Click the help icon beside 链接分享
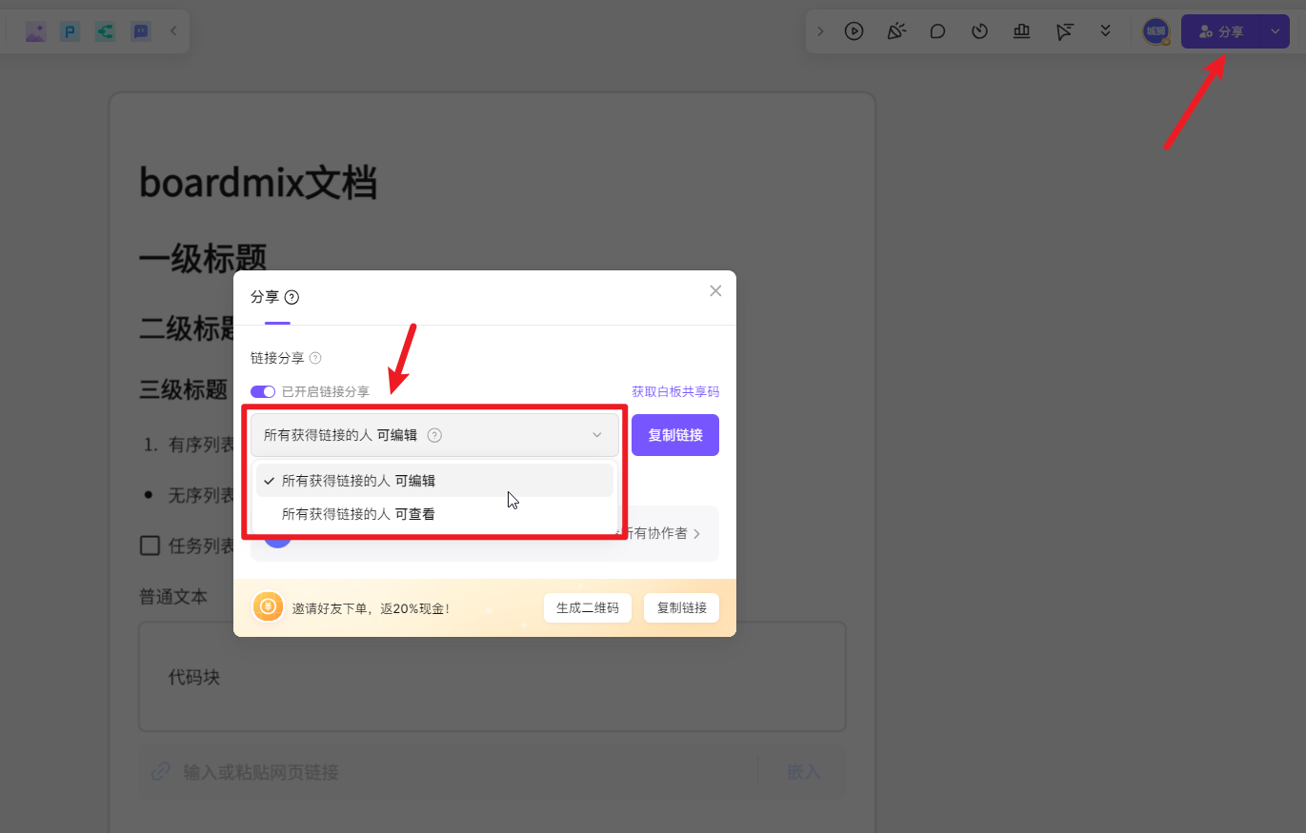1306x833 pixels. point(315,359)
